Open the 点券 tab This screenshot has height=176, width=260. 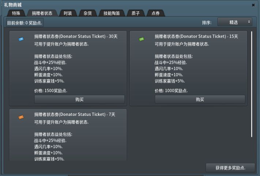coord(155,13)
